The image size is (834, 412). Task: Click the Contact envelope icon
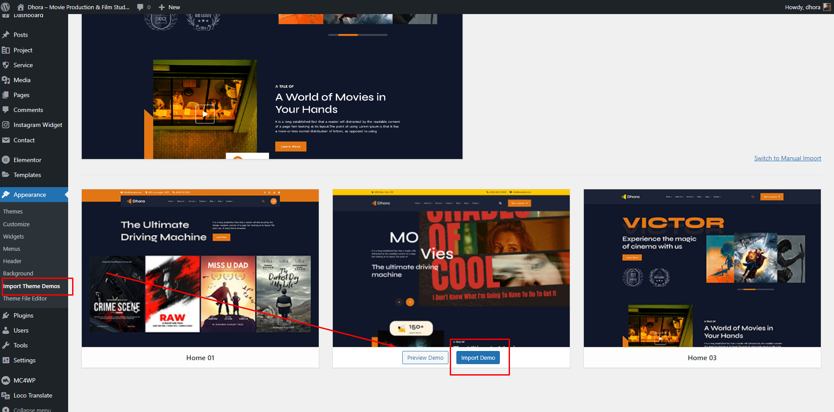point(6,140)
